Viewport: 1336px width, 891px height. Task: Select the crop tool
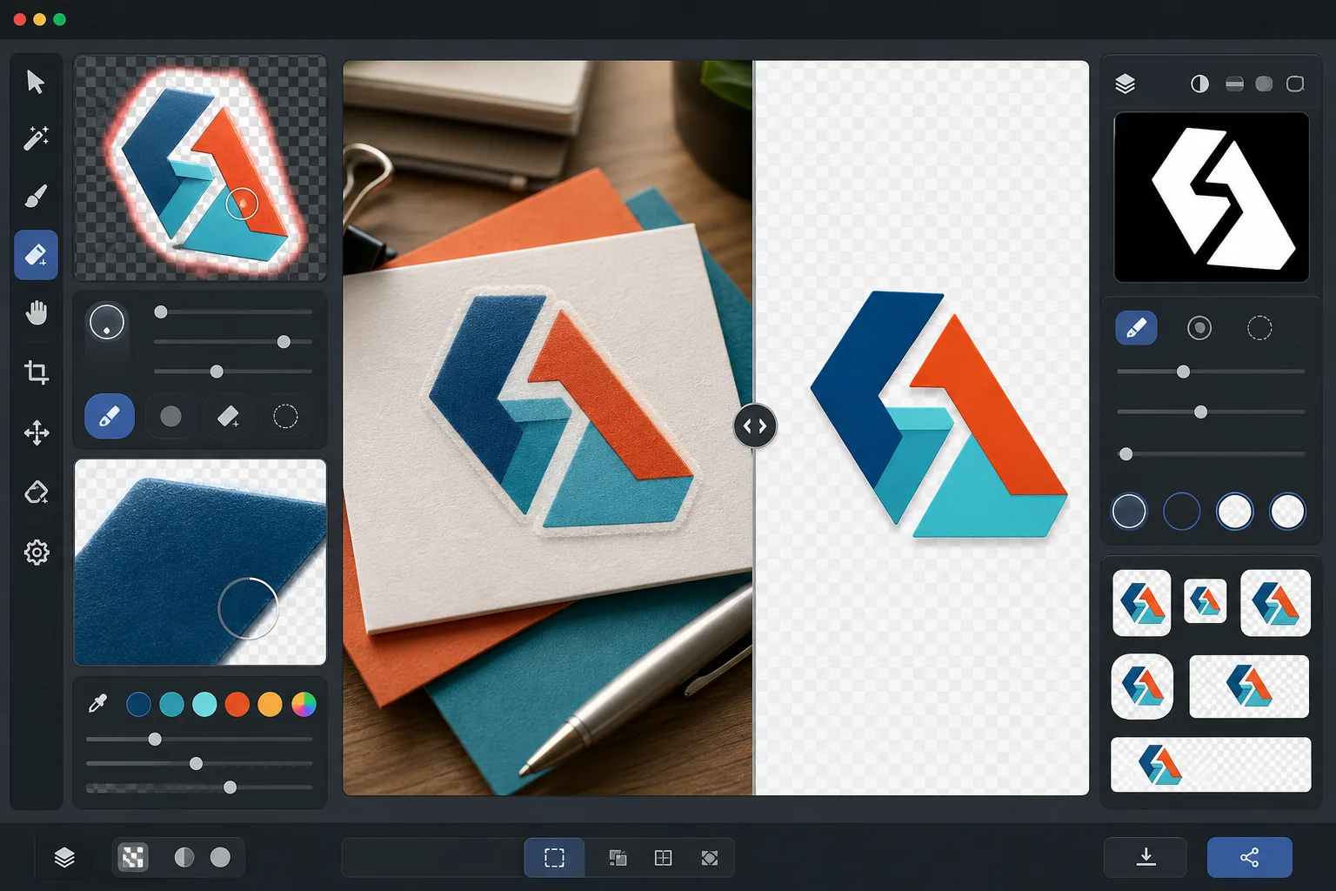coord(36,372)
